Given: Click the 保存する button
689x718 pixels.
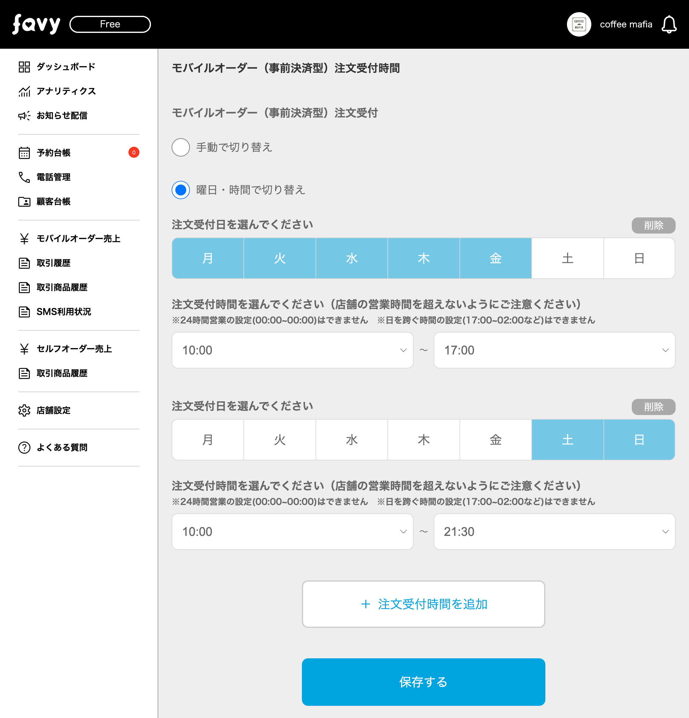Looking at the screenshot, I should (423, 682).
